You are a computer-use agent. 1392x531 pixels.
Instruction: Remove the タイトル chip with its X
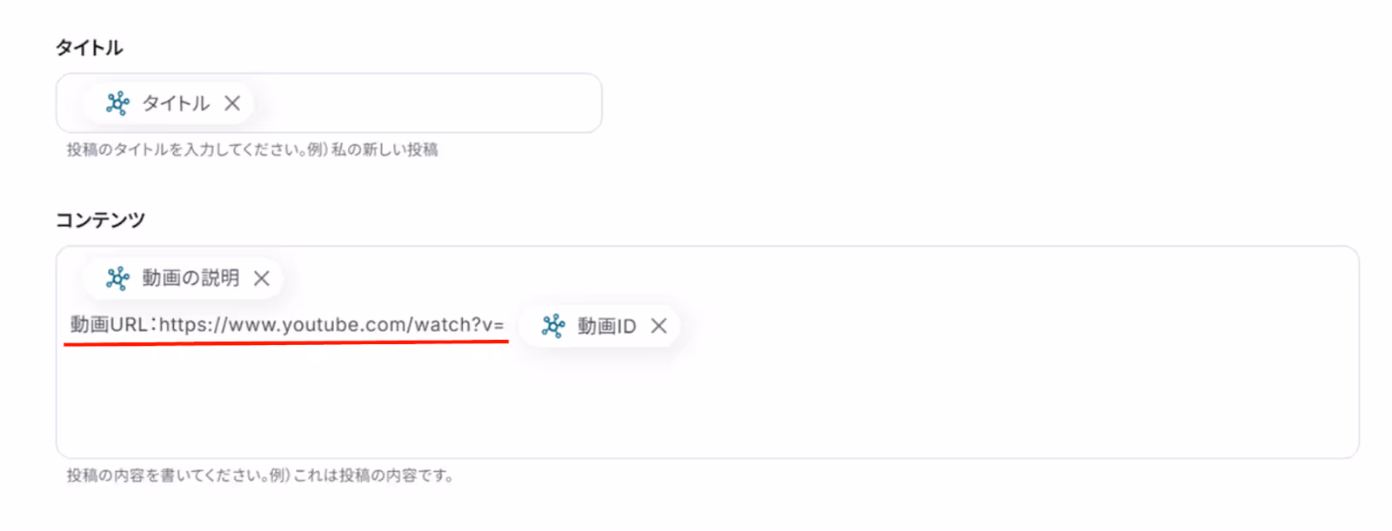coord(232,103)
